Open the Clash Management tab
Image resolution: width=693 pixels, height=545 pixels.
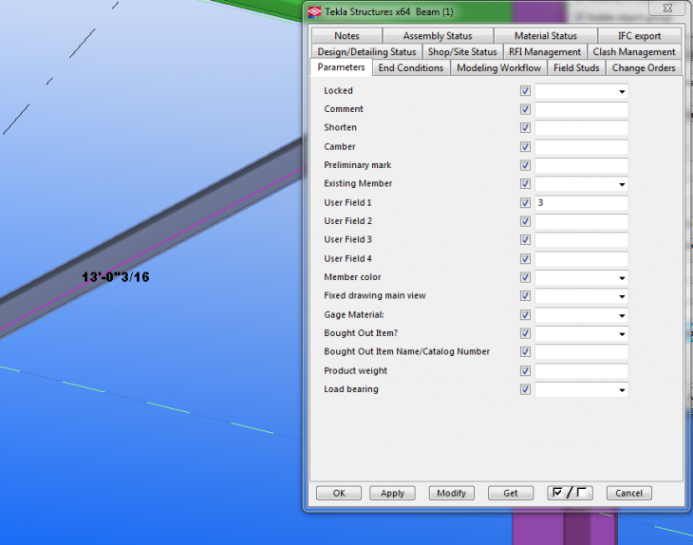pos(634,52)
